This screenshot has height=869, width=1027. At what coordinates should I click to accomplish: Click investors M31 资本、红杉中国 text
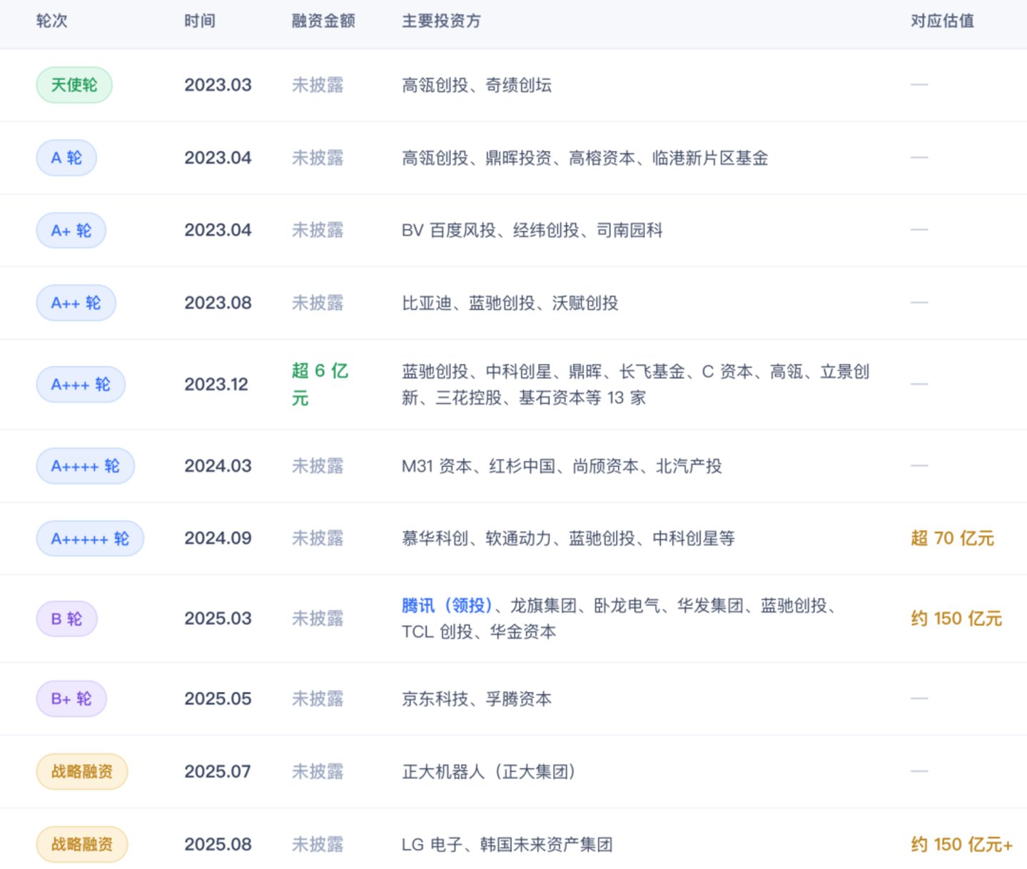[x=562, y=466]
